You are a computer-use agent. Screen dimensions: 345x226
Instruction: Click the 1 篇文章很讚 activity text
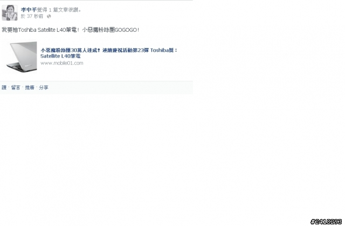click(65, 10)
